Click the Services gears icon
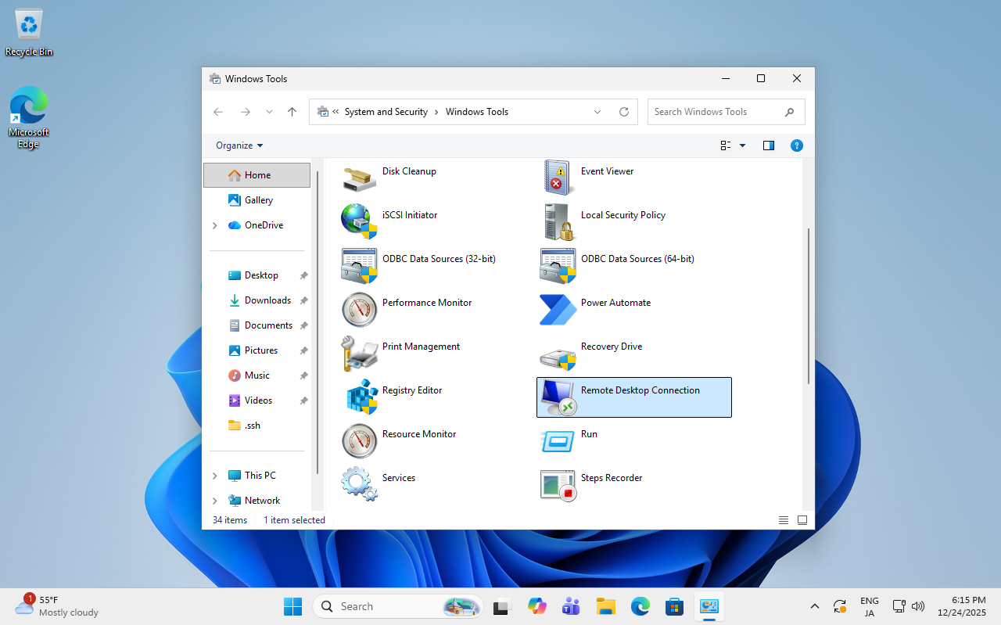This screenshot has height=625, width=1001. [x=360, y=484]
